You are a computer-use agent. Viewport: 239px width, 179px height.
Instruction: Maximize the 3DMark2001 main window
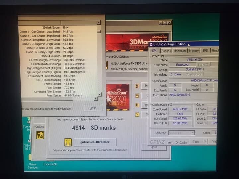pyautogui.click(x=165, y=23)
